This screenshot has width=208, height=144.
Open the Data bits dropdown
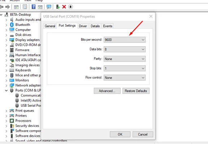tap(125, 49)
